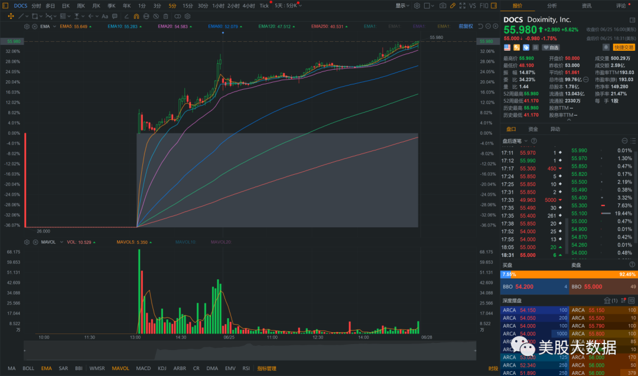Open the 显示 display dropdown
Screen dimensions: 638x376
point(402,6)
